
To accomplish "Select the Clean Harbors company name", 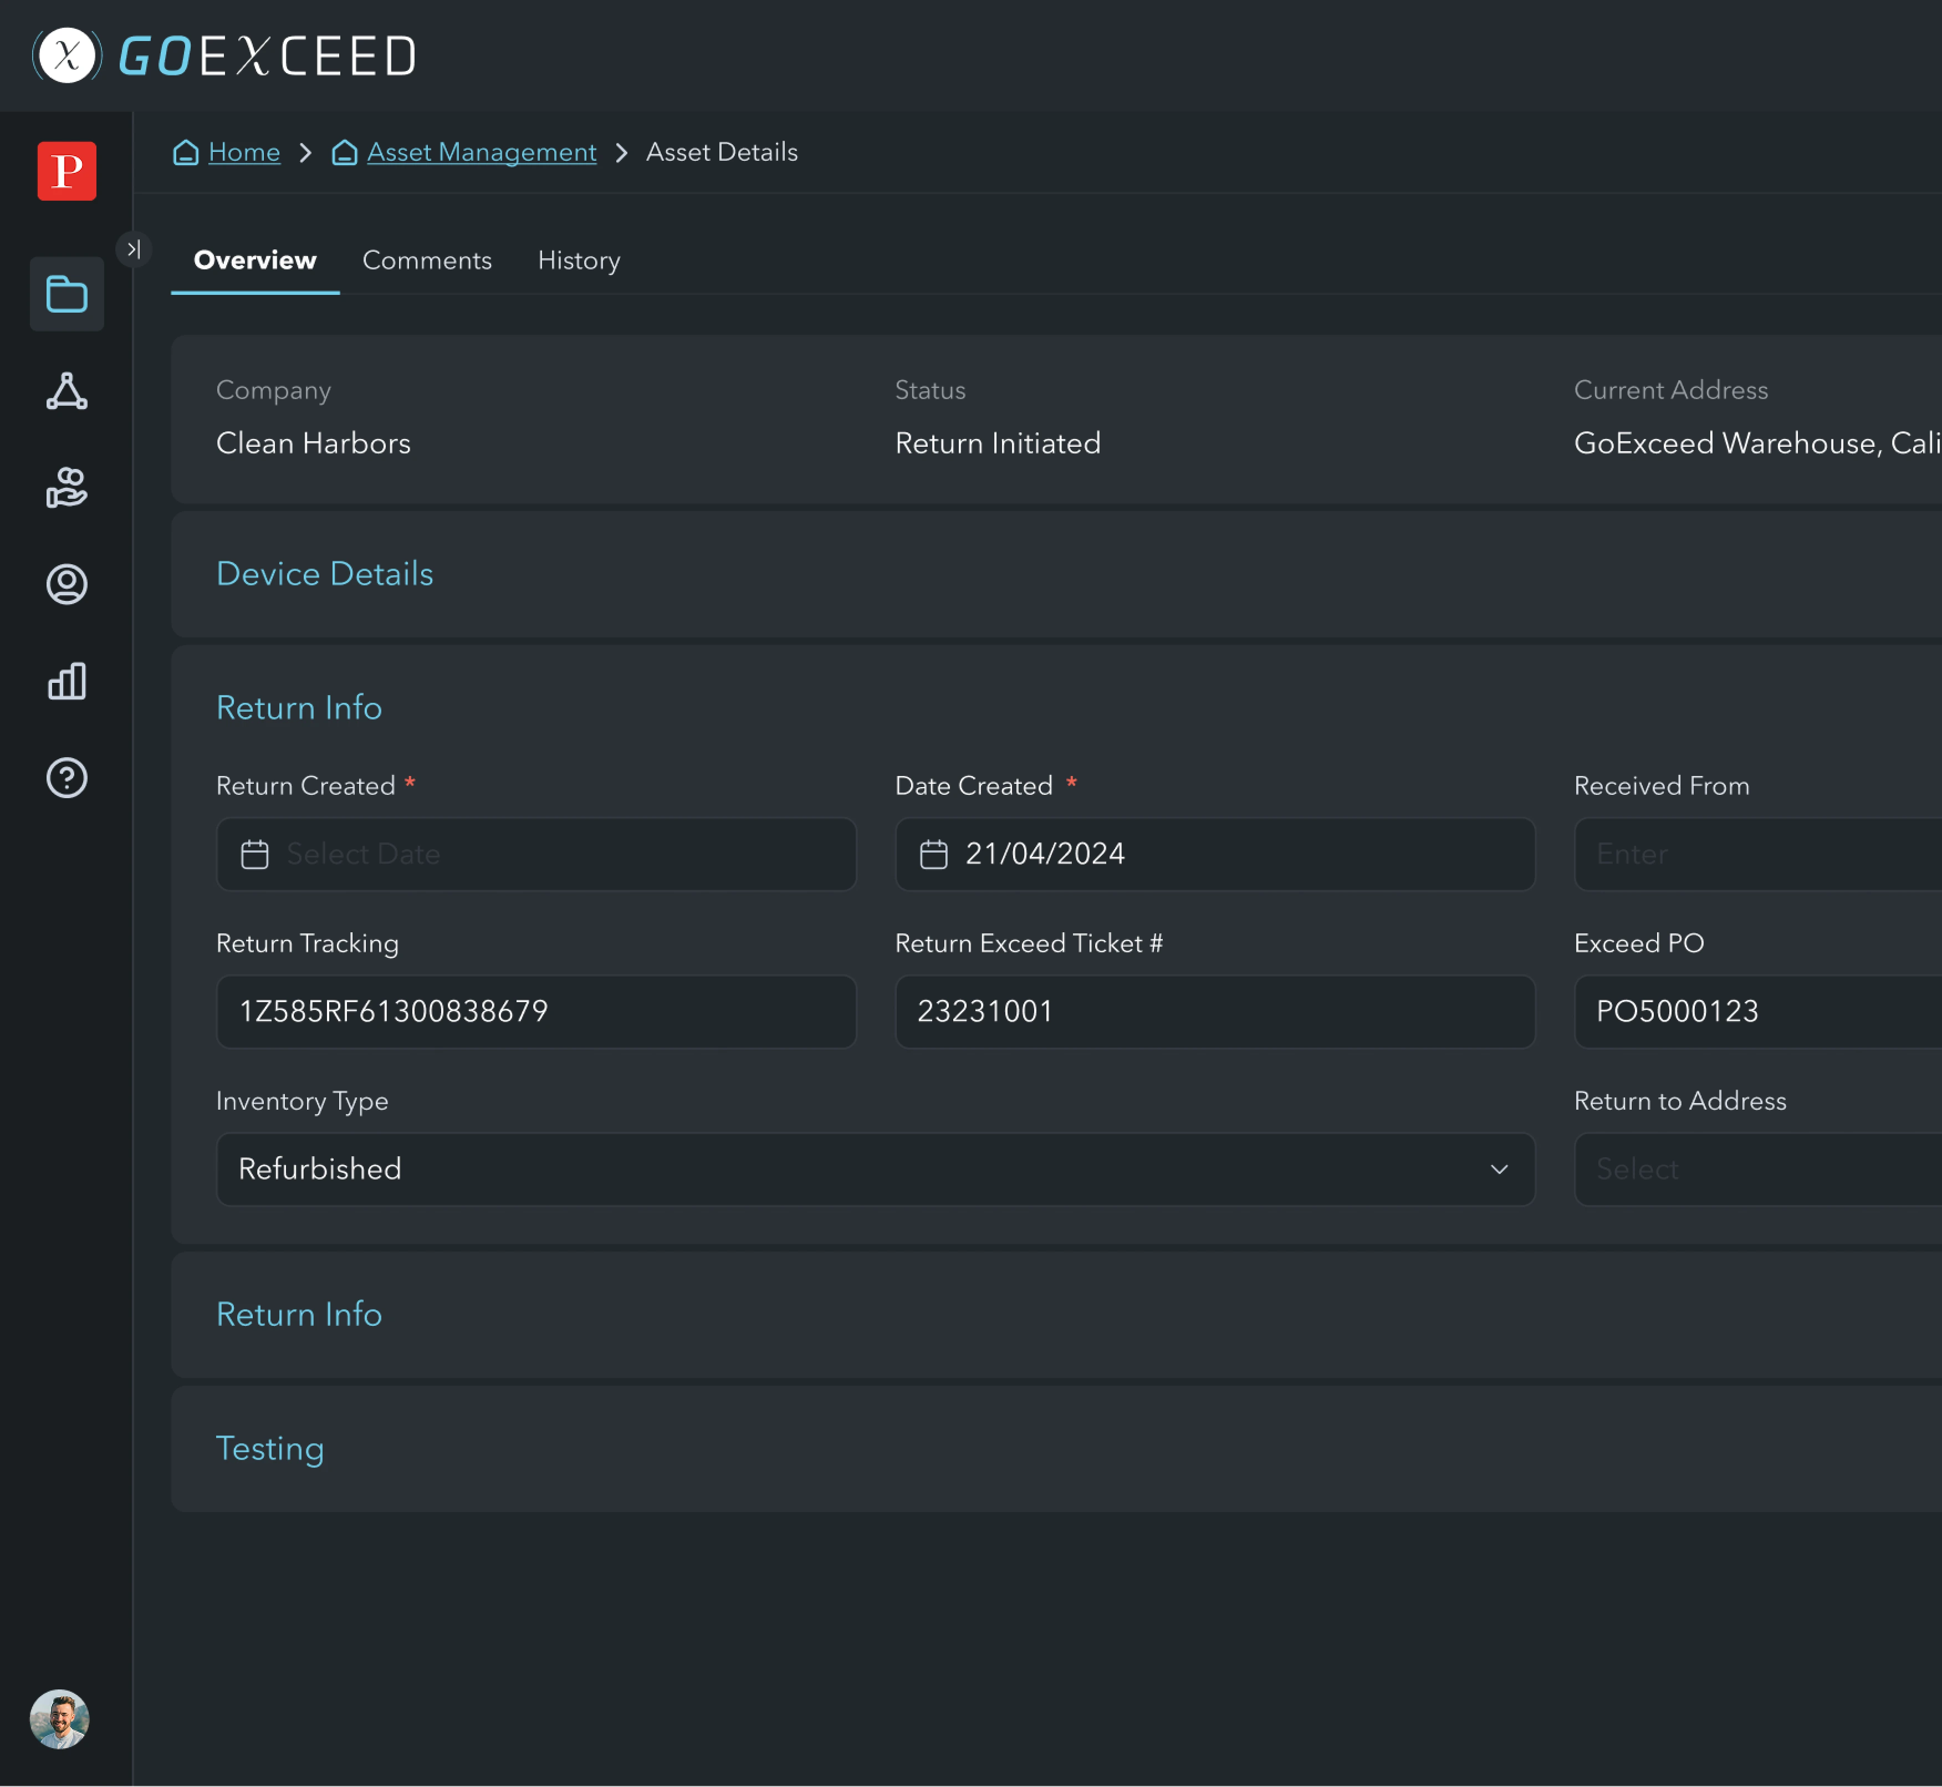I will pyautogui.click(x=313, y=443).
